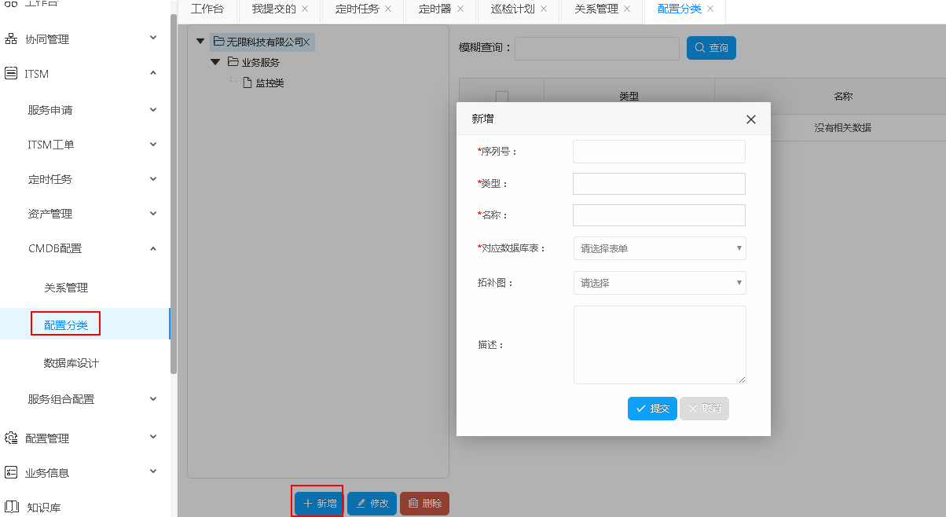
Task: Click the 业务信息 sidebar icon
Action: 11,472
